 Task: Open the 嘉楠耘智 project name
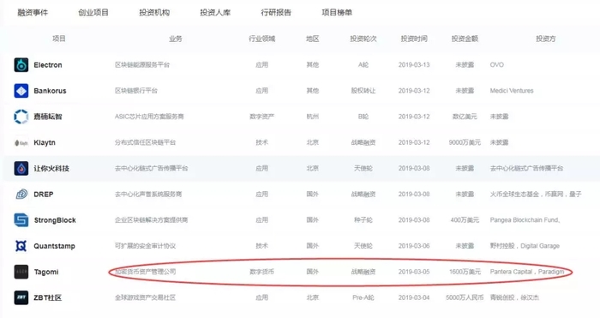click(48, 117)
